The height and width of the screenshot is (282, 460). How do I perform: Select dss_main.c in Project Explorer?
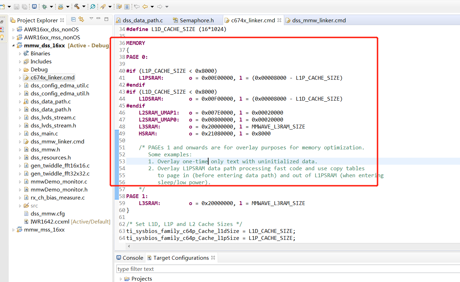(x=44, y=134)
